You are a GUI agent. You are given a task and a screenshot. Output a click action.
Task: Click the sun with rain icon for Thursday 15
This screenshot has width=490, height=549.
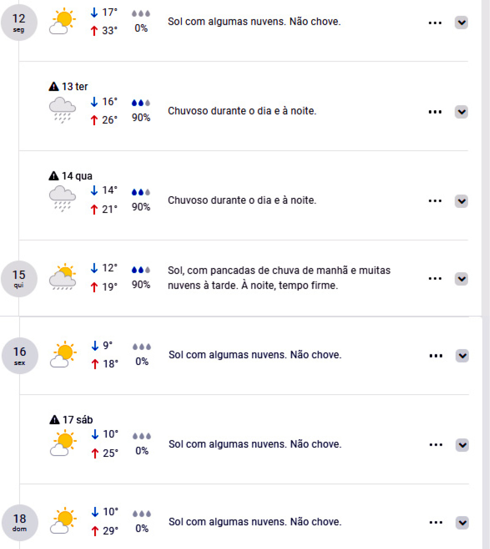pyautogui.click(x=63, y=277)
